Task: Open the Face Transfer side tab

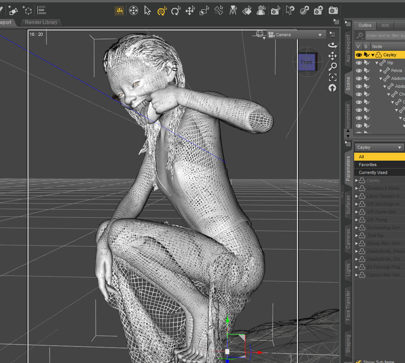Action: [348, 306]
